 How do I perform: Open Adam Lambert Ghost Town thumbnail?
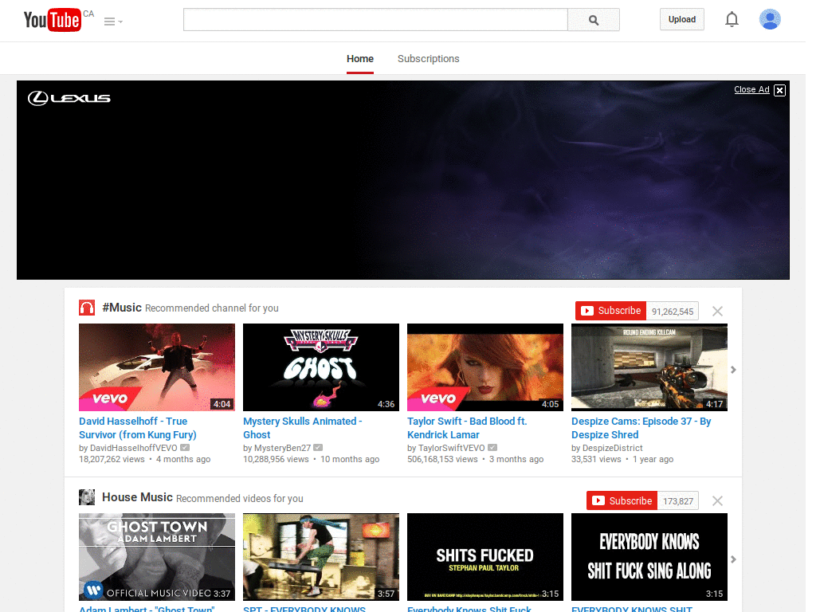[x=157, y=557]
